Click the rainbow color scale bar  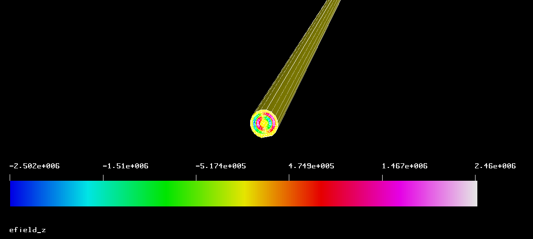pyautogui.click(x=244, y=194)
